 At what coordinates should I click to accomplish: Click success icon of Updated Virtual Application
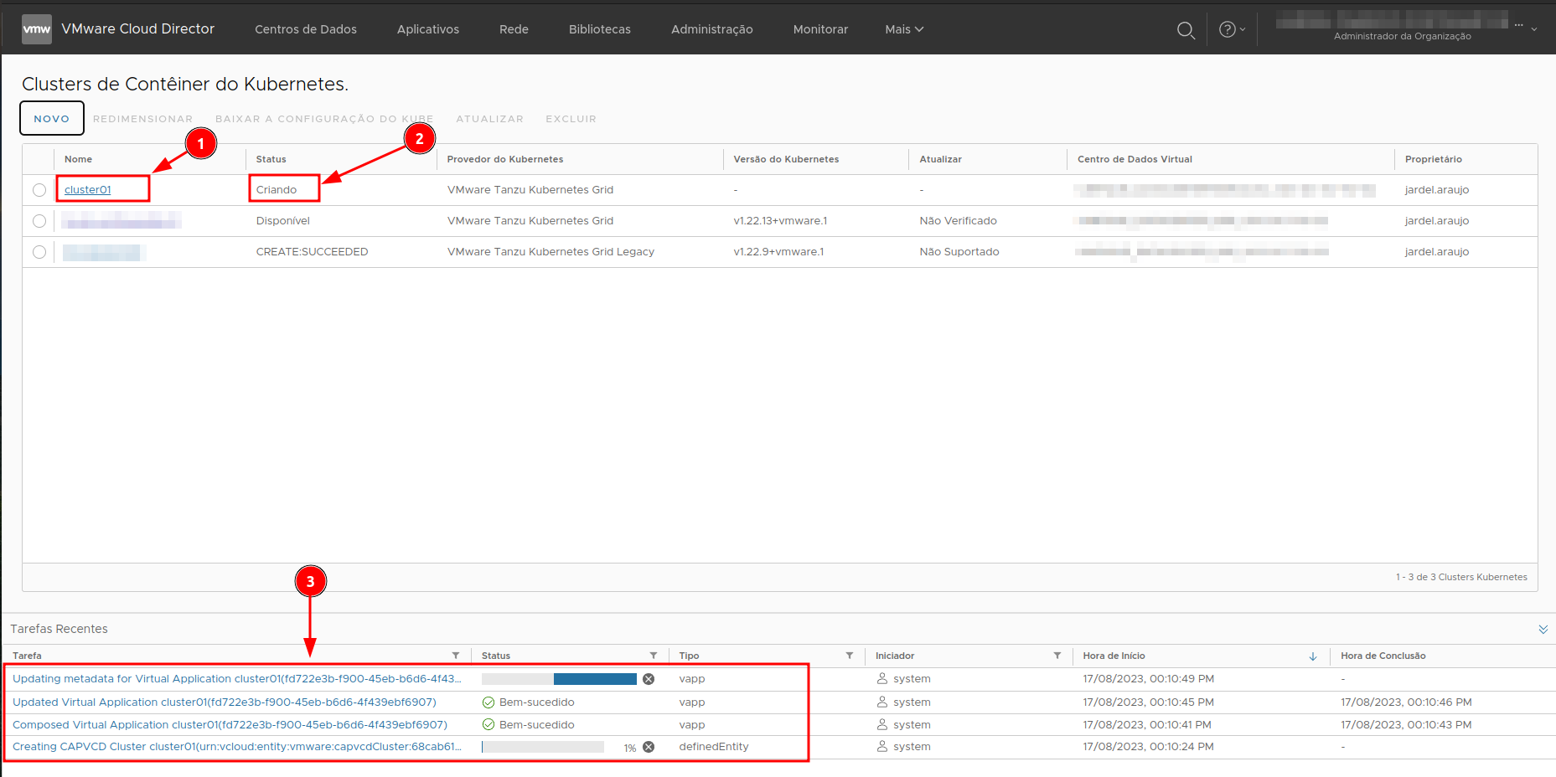point(489,702)
